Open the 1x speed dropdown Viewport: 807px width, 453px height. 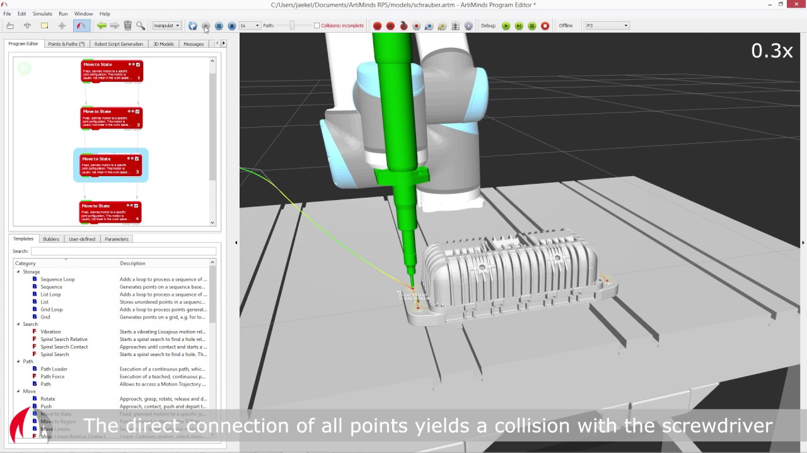coord(249,26)
